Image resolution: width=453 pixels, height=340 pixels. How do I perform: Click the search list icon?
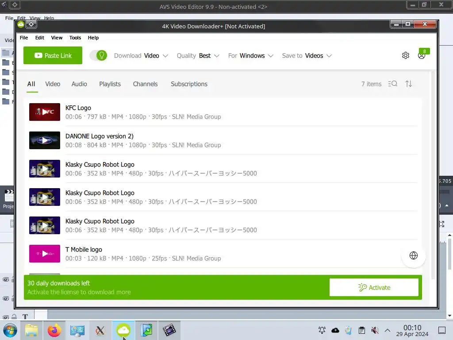(x=393, y=84)
